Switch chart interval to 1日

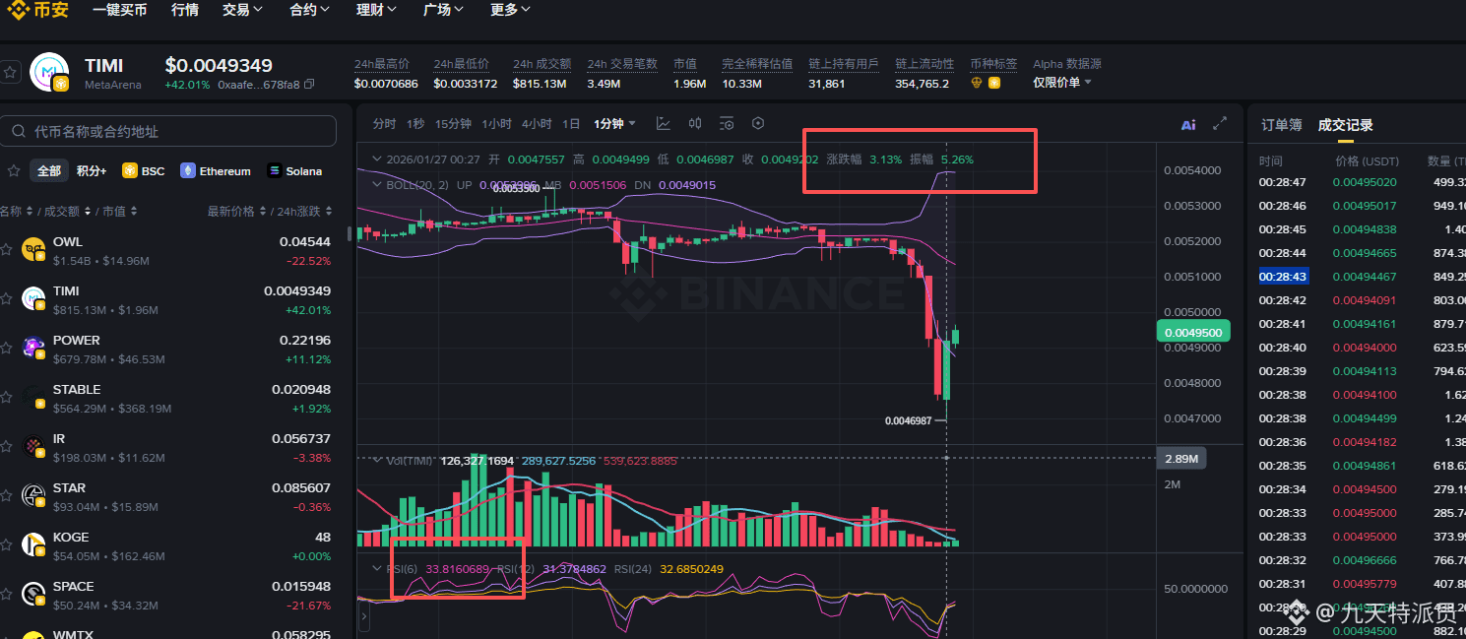(571, 123)
